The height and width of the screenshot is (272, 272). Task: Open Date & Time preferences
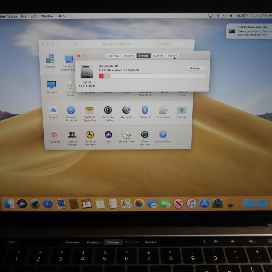click(127, 134)
